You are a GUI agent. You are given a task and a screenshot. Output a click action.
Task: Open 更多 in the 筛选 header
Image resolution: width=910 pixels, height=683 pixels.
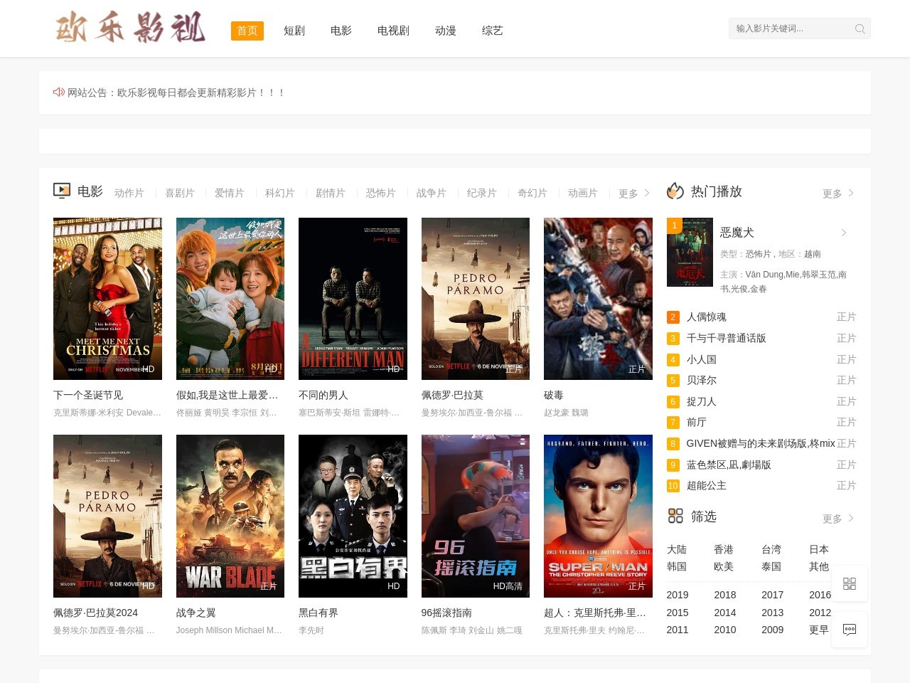coord(838,519)
